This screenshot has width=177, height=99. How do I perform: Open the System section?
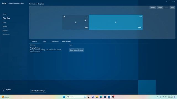5,26
